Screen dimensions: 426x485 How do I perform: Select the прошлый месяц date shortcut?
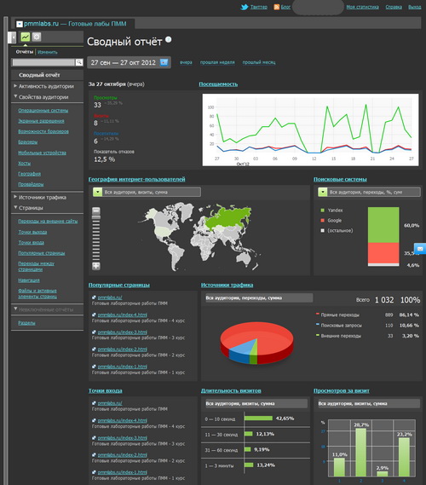point(259,62)
